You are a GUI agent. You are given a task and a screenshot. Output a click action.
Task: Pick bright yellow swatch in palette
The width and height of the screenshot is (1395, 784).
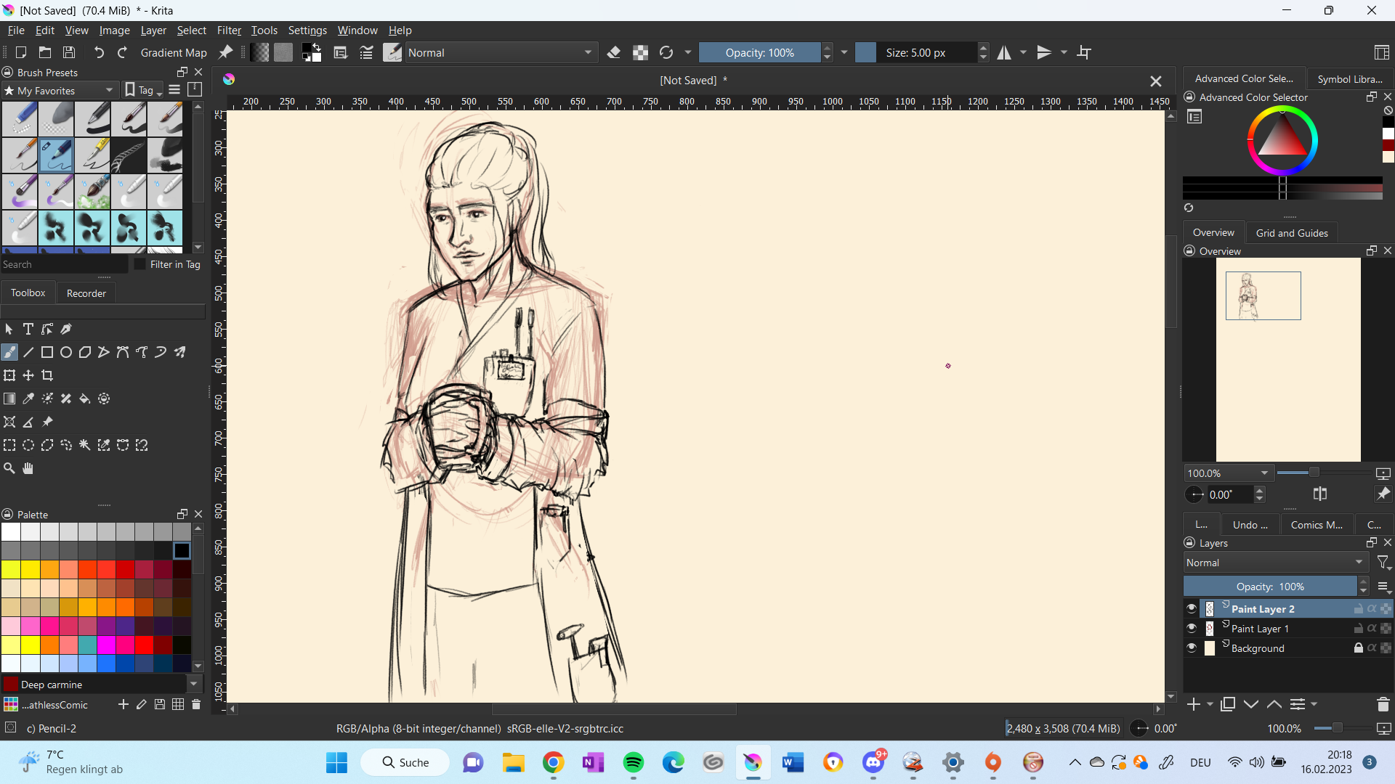point(31,645)
